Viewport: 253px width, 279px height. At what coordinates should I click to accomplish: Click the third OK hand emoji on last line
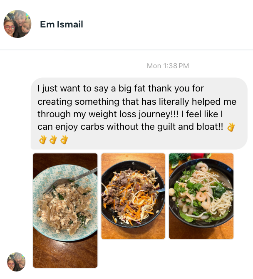point(64,140)
